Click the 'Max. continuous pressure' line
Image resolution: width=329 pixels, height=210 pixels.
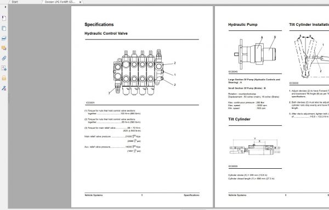pyautogui.click(x=246, y=102)
